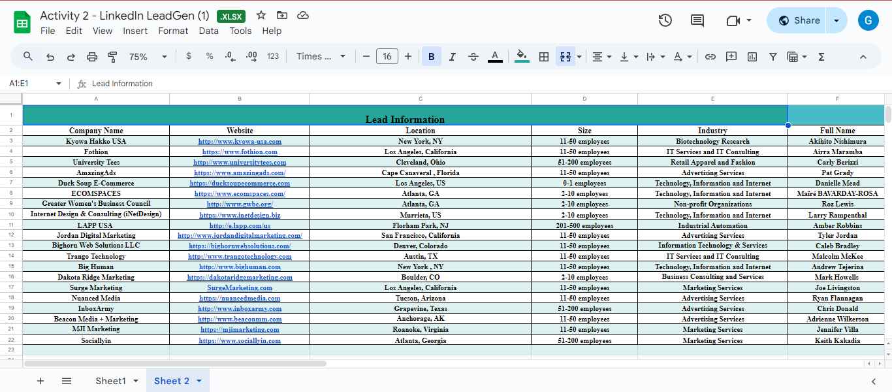Open text wrapping dropdown
This screenshot has height=392, width=892.
pos(655,57)
